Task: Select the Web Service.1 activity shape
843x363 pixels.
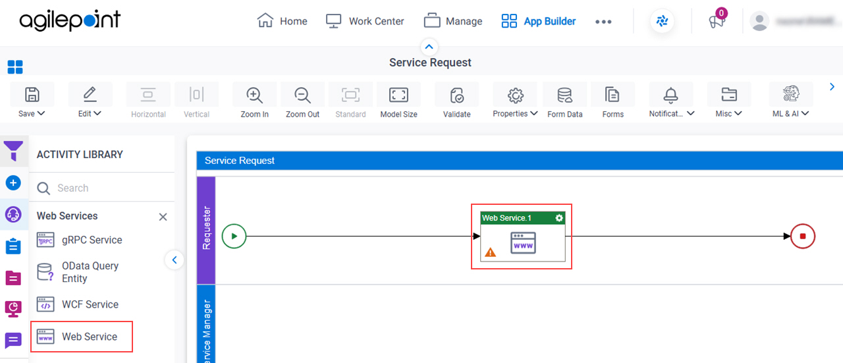Action: pos(523,236)
